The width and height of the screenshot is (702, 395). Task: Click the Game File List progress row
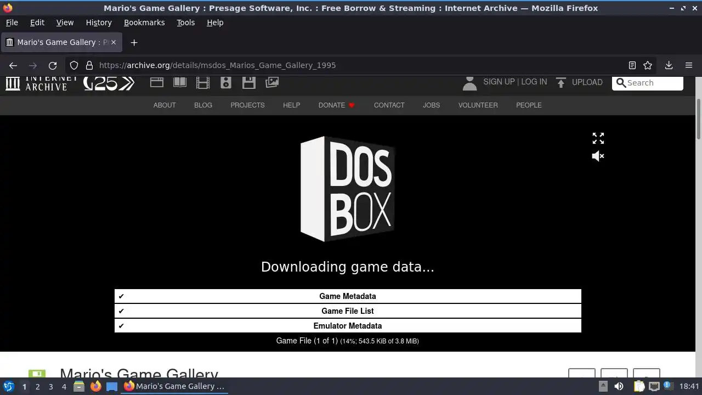[x=348, y=311]
